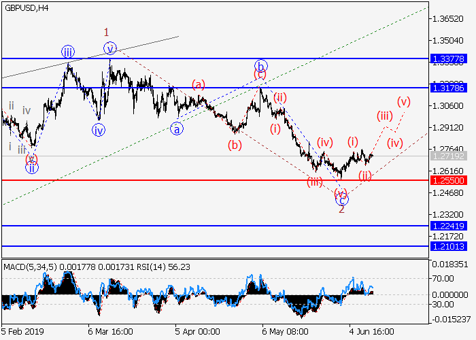Select the red (b) wave label
Viewport: 476px width, 340px height.
pos(235,144)
